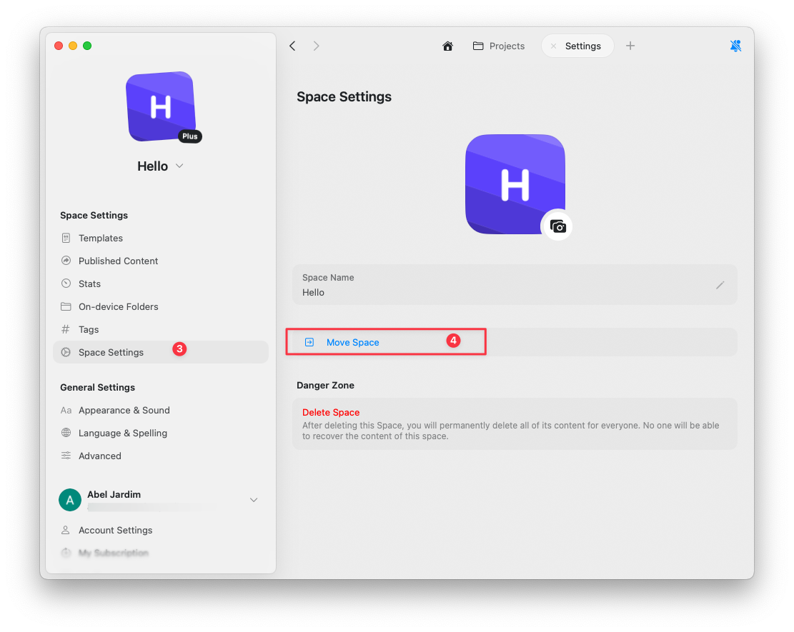Click the Account Settings person icon
Screen dimensions: 794x632
click(x=65, y=530)
